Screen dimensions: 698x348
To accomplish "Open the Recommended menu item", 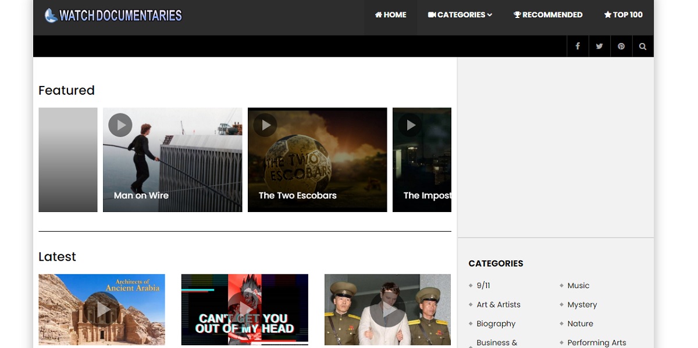I will 548,15.
